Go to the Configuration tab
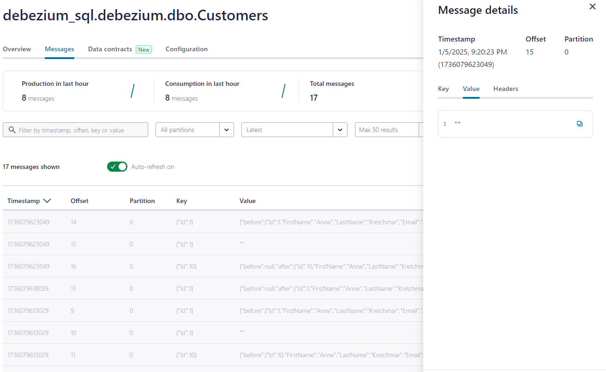Screen dimensions: 606x372 tap(186, 49)
